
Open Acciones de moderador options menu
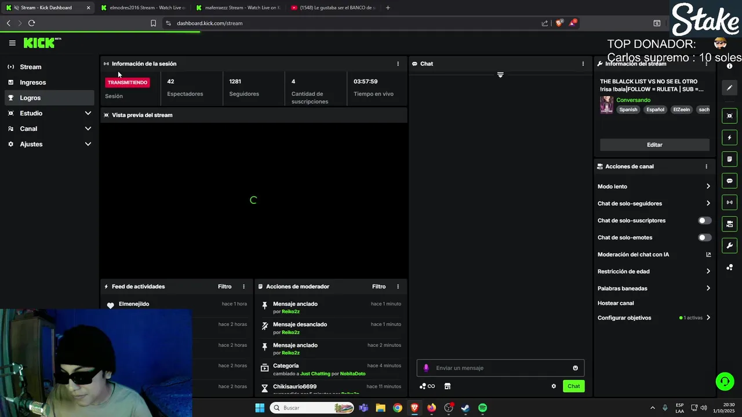398,287
